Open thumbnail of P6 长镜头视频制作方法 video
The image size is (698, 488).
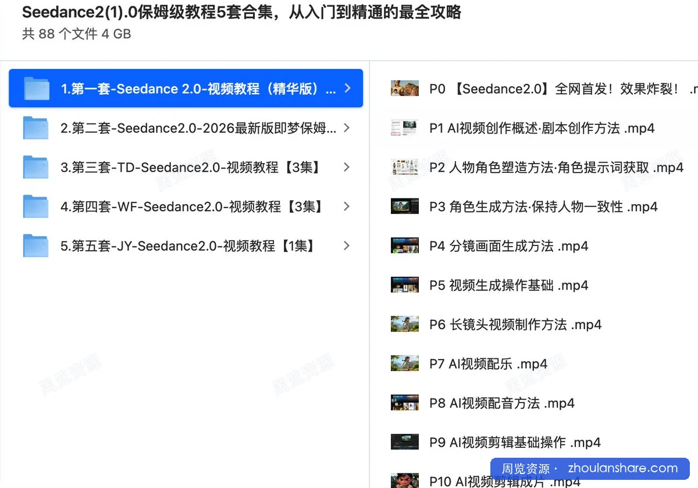point(405,324)
